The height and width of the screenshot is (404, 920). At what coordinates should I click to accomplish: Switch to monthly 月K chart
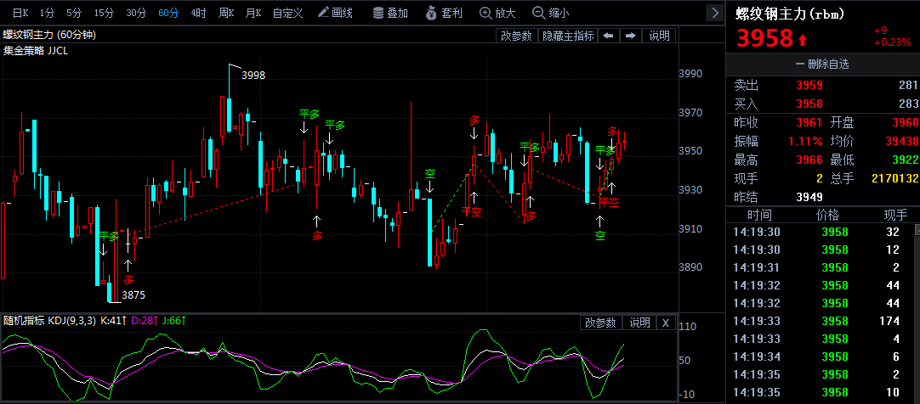pyautogui.click(x=253, y=12)
